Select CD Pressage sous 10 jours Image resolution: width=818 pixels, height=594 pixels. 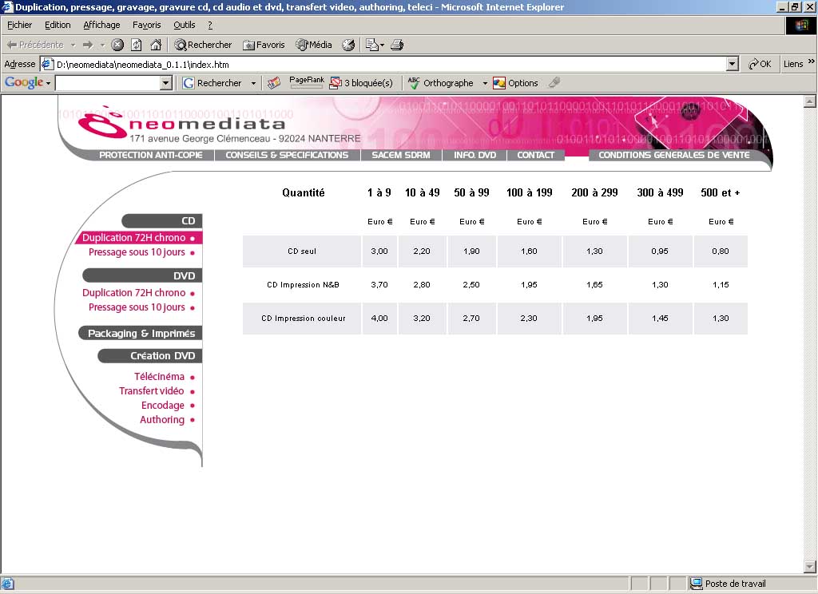click(x=141, y=251)
